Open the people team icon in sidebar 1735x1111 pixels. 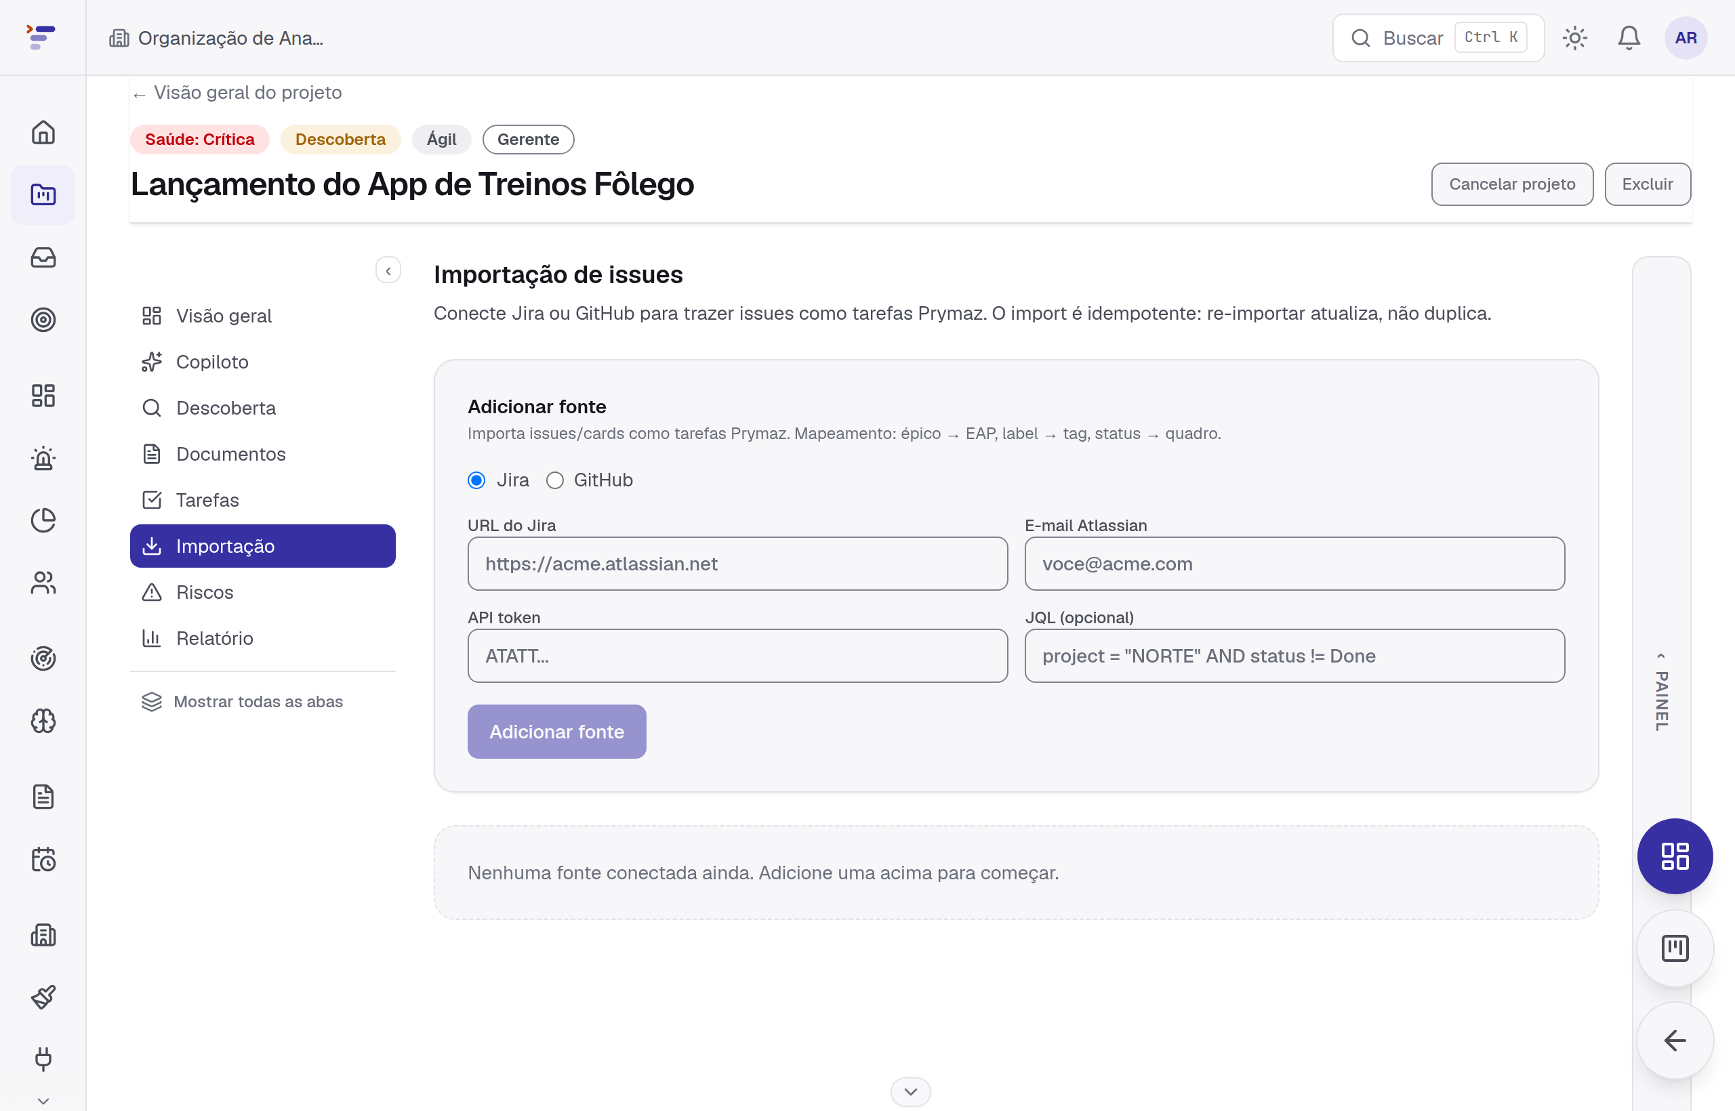(43, 583)
